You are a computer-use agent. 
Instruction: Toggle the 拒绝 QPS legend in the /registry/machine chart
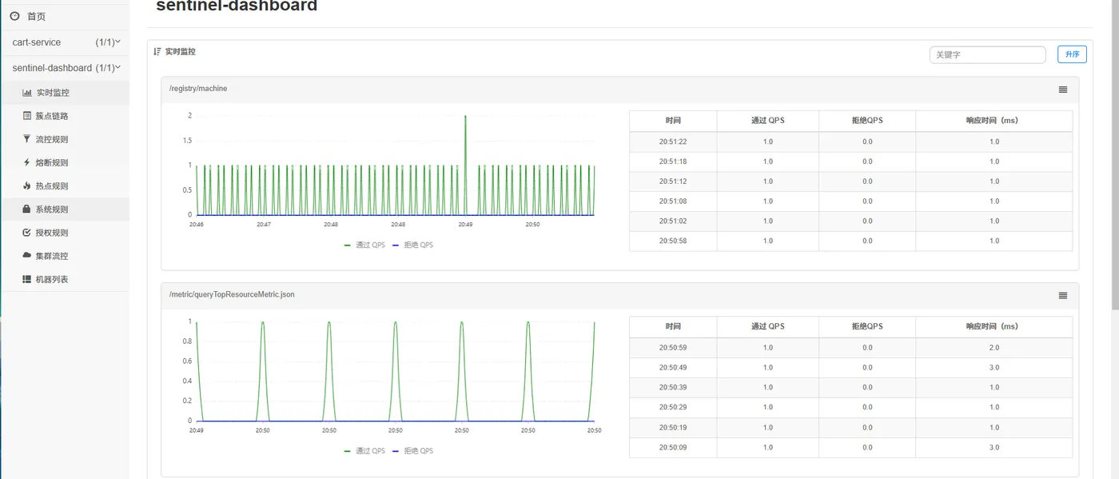pyautogui.click(x=412, y=245)
